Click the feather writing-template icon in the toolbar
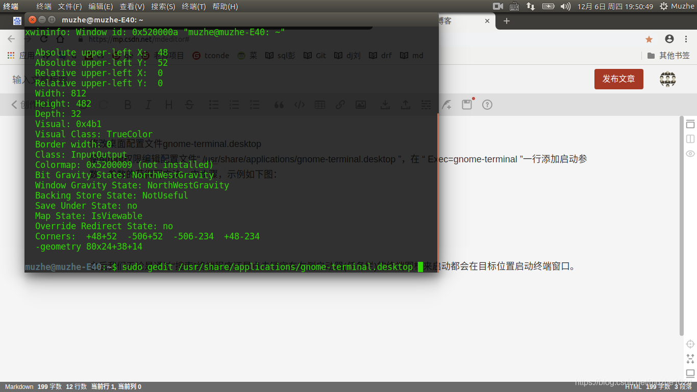 click(446, 105)
